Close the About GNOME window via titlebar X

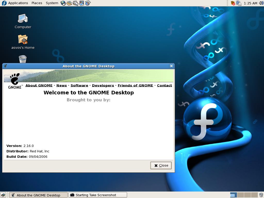point(171,66)
